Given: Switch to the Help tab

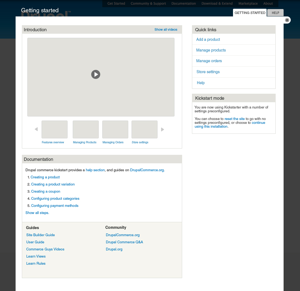Looking at the screenshot, I should [275, 13].
